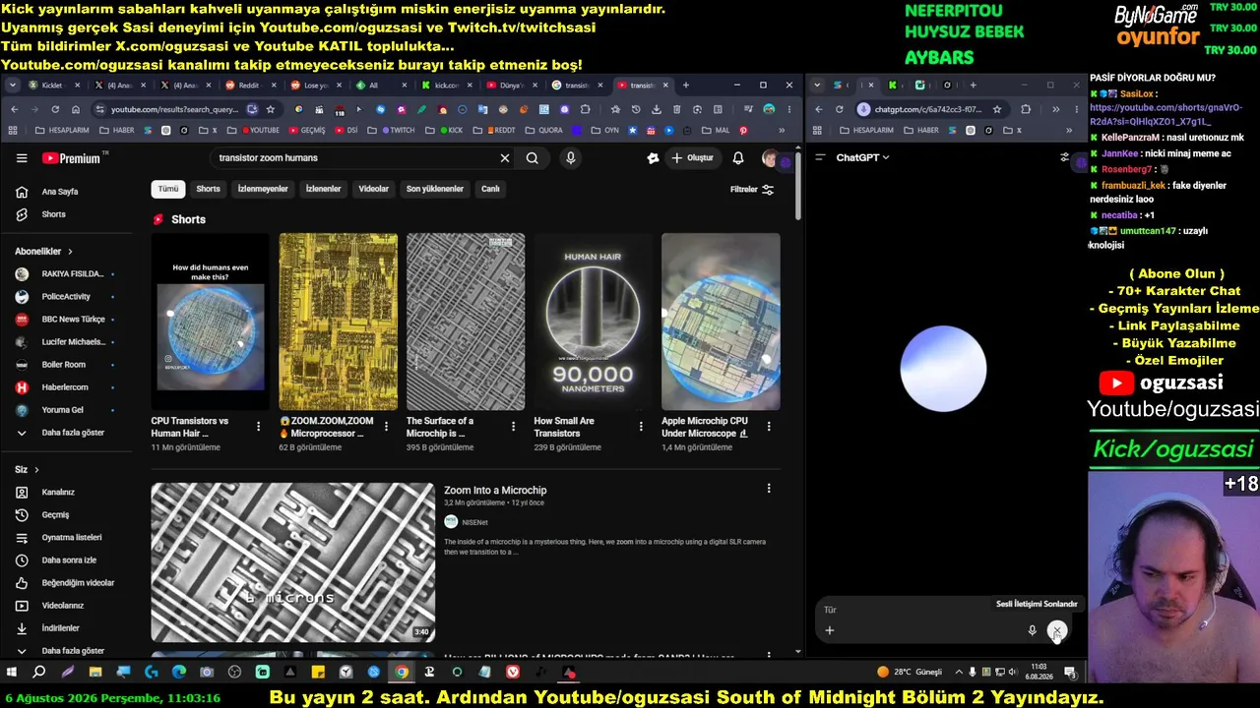
Task: Open ChatGPT voice settings sliders icon
Action: tap(1064, 157)
